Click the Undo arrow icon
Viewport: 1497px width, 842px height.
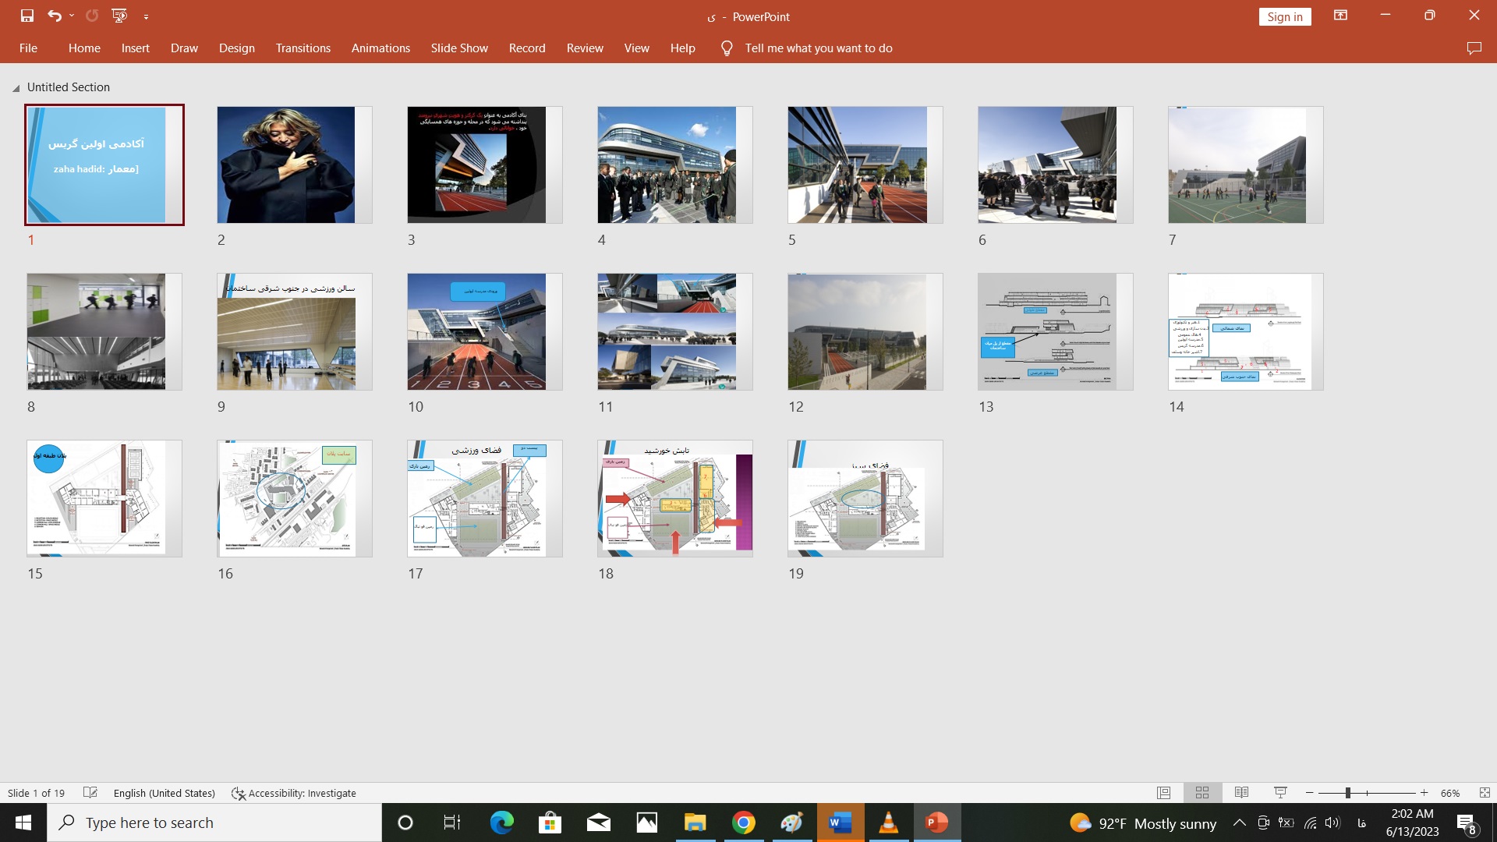54,16
